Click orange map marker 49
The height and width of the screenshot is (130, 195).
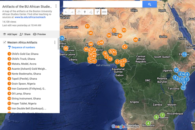pyautogui.click(x=120, y=36)
